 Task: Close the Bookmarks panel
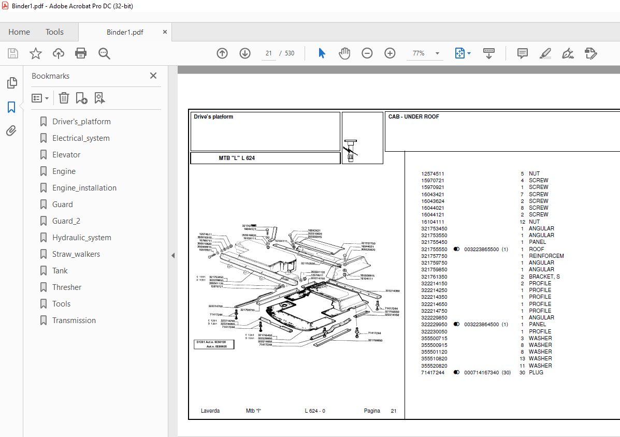(x=153, y=76)
